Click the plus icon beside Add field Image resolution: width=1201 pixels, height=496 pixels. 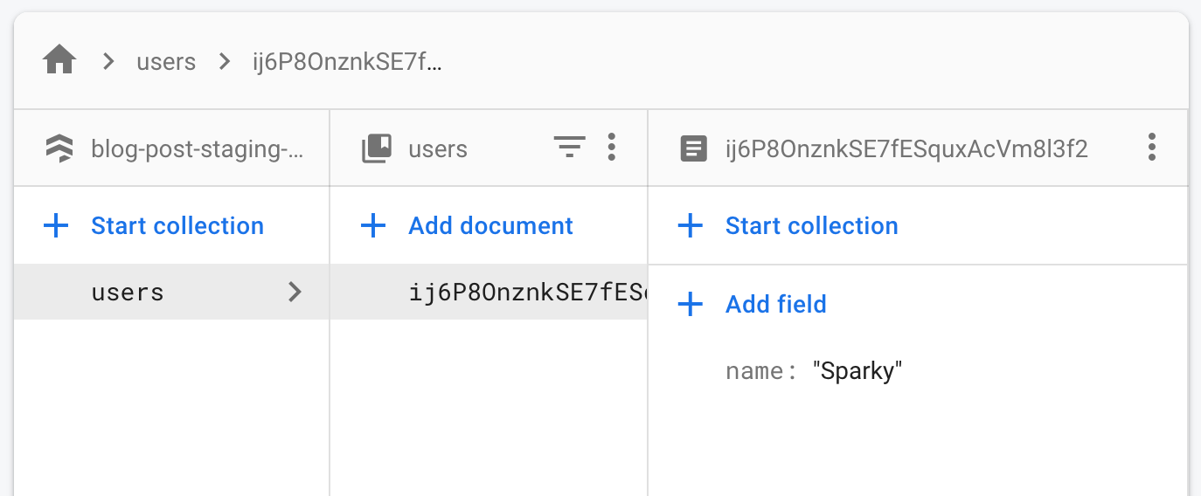pos(691,304)
